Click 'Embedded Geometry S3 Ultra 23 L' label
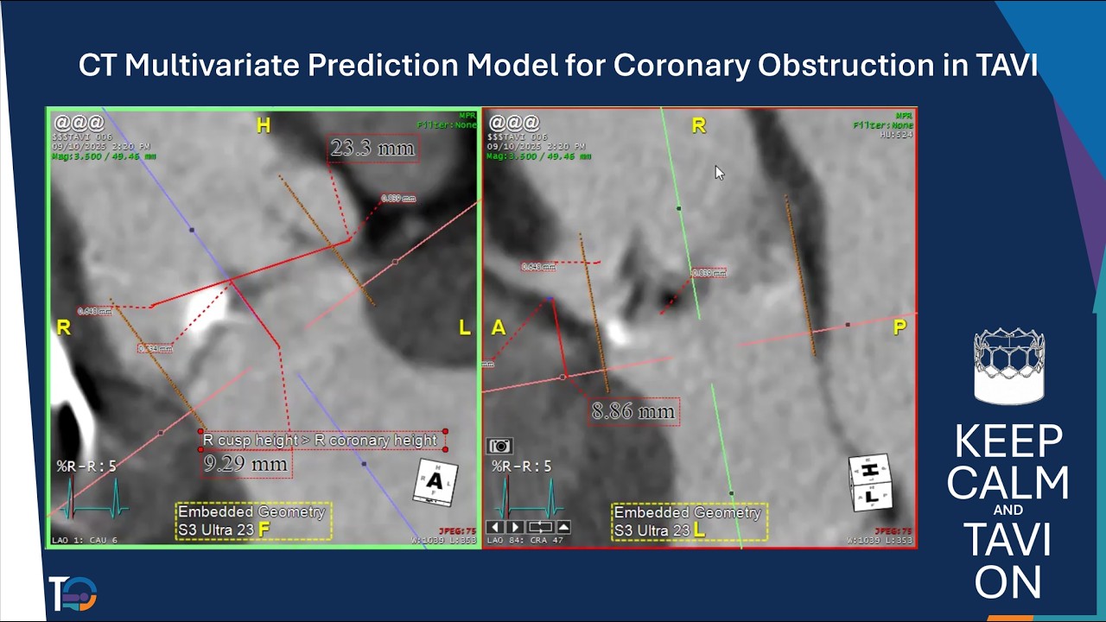Screen dimensions: 1106x622 (689, 522)
